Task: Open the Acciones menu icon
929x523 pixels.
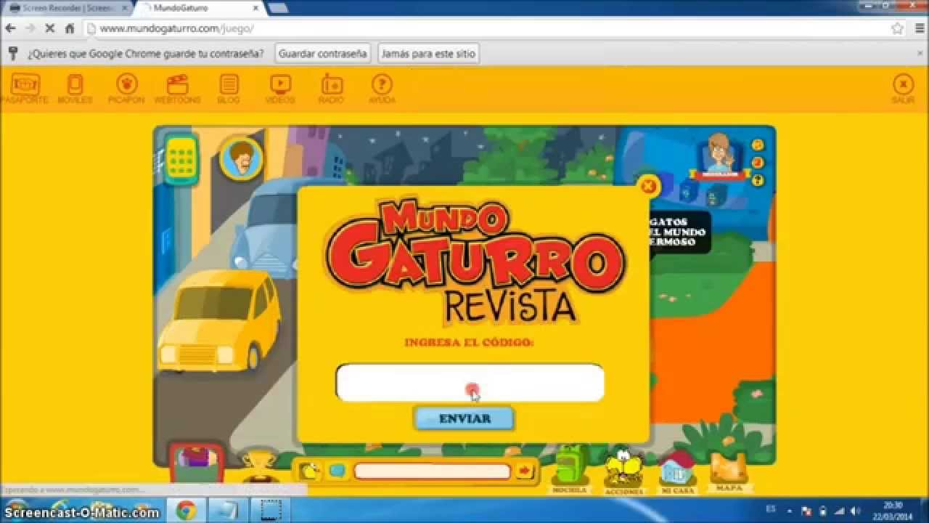Action: [x=623, y=471]
